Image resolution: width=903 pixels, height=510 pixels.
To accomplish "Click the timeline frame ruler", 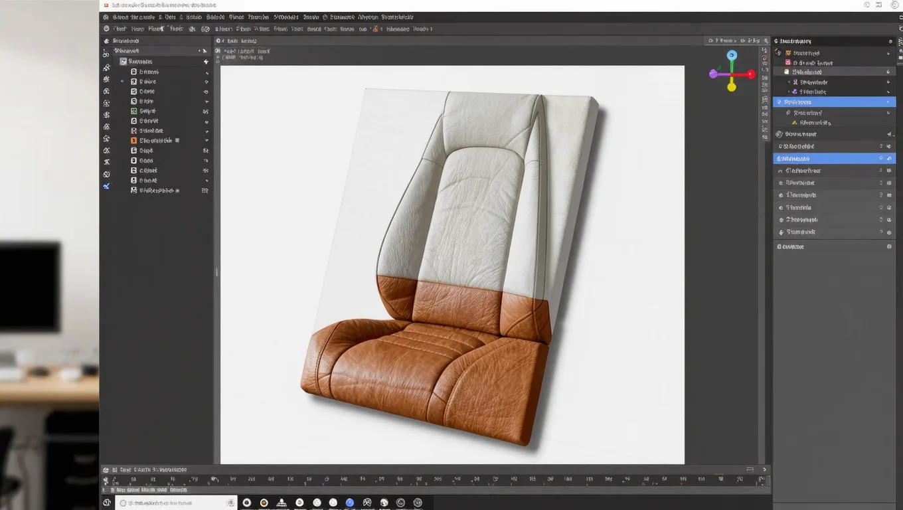I will click(435, 479).
